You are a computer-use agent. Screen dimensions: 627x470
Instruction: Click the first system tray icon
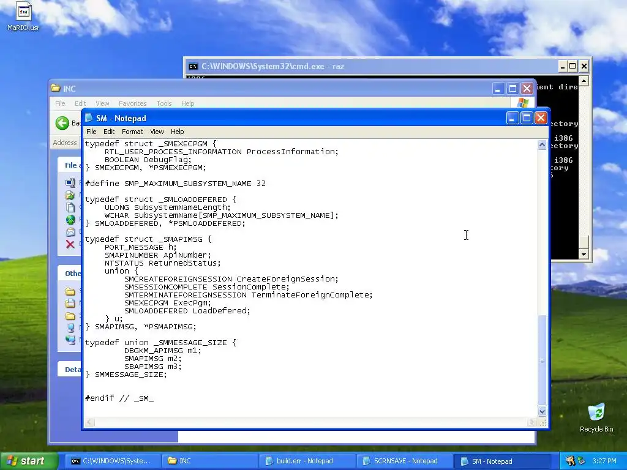pyautogui.click(x=571, y=461)
